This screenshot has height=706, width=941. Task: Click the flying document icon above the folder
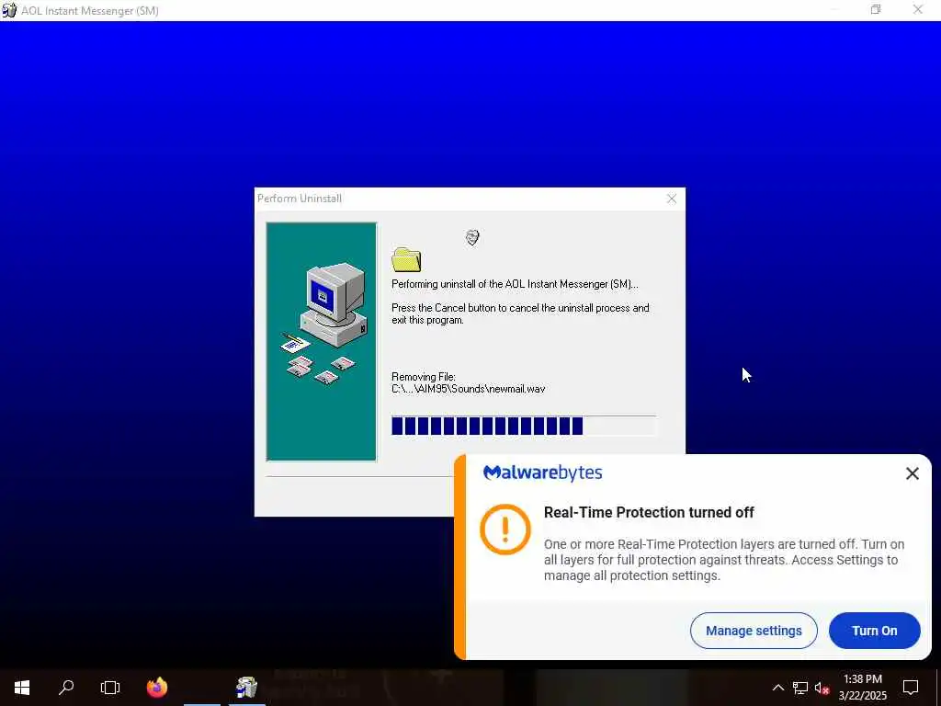472,238
